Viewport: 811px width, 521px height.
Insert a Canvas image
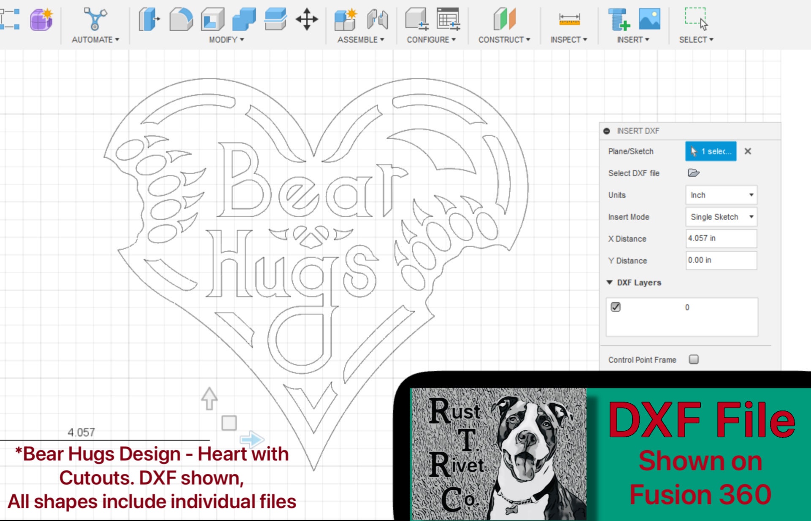(650, 19)
